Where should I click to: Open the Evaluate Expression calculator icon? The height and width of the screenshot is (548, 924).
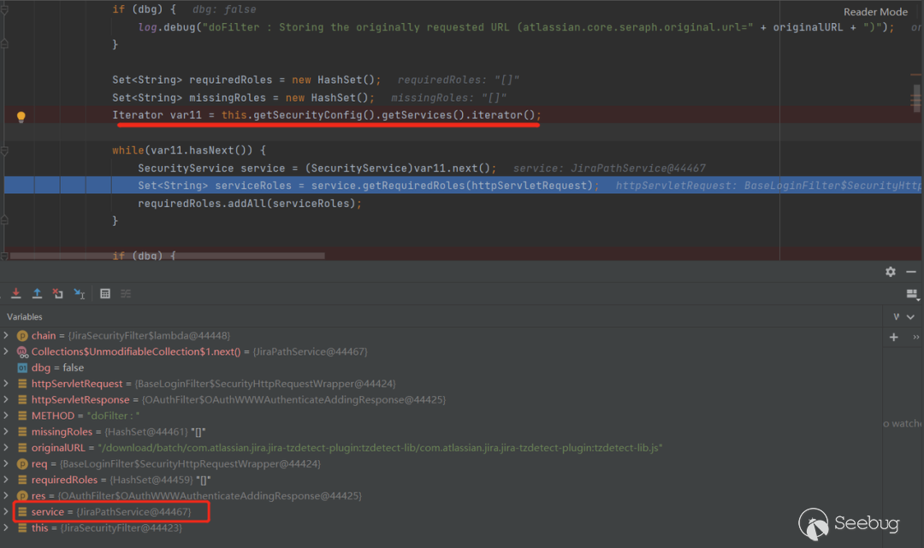tap(105, 293)
